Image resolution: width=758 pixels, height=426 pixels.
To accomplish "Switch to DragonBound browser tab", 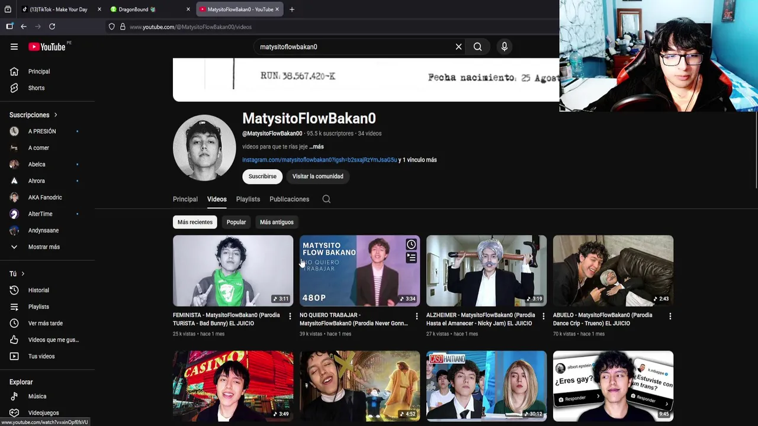I will 151,9.
